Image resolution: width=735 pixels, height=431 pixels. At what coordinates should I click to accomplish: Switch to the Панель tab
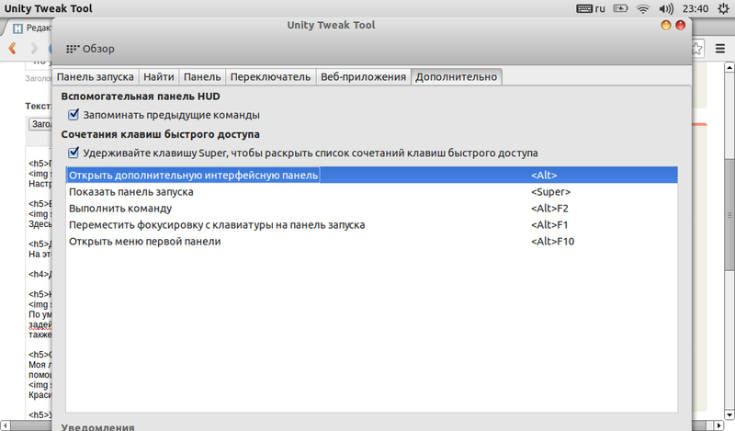tap(202, 77)
